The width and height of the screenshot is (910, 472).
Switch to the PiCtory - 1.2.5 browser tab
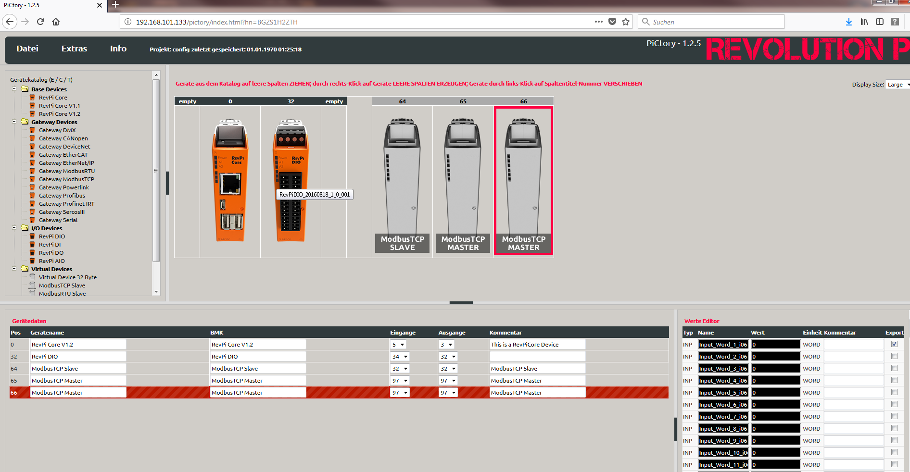(x=53, y=5)
